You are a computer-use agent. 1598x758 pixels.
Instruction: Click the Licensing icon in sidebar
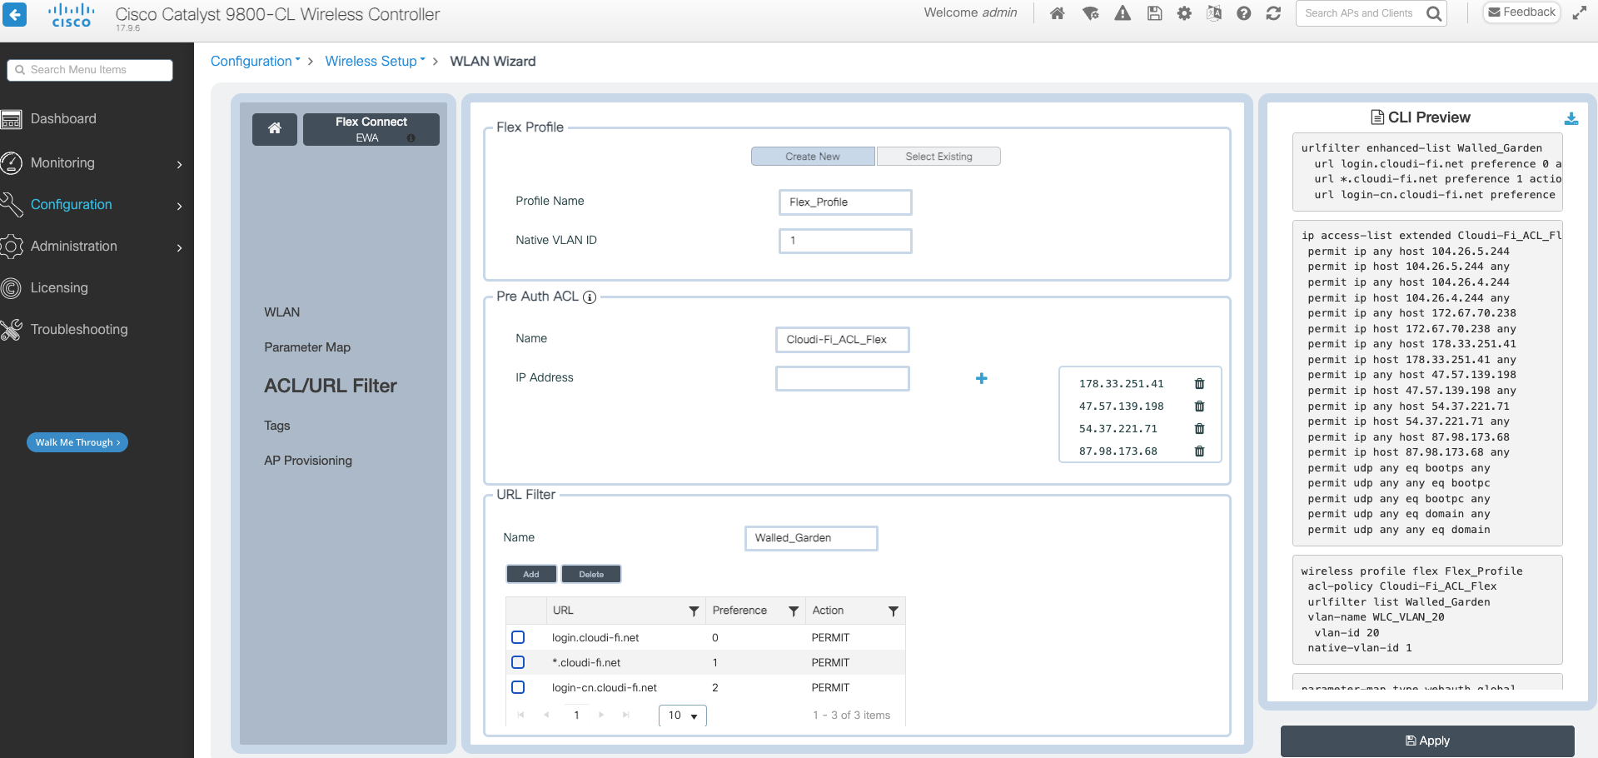coord(11,288)
